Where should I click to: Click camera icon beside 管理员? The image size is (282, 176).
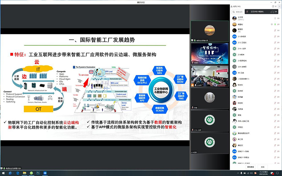(279, 30)
